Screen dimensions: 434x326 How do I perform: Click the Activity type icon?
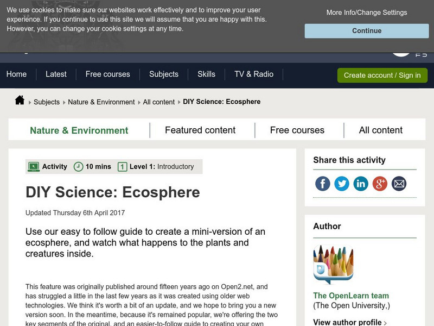tap(34, 167)
